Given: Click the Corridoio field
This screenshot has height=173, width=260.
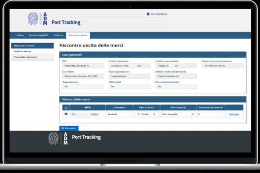Looking at the screenshot, I should coord(83,76).
